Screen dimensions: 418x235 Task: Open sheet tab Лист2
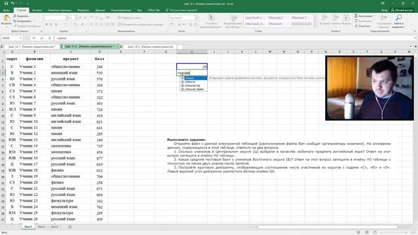[x=41, y=227]
